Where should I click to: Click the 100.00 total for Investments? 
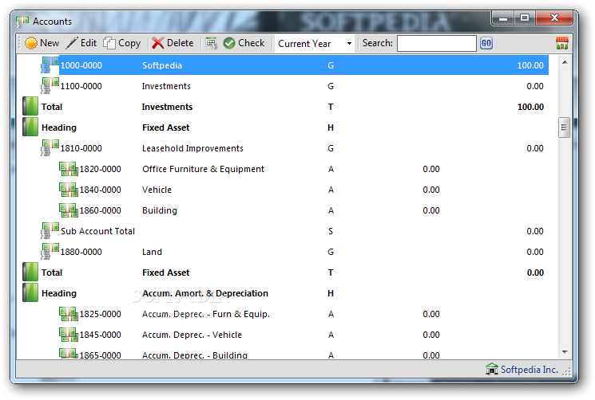tap(530, 107)
